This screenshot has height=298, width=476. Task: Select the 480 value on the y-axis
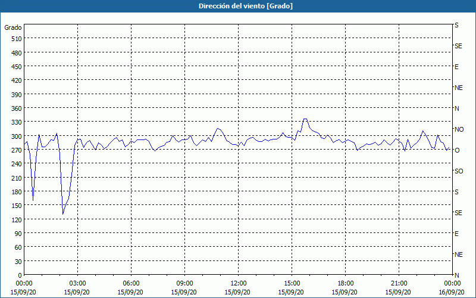tap(17, 53)
